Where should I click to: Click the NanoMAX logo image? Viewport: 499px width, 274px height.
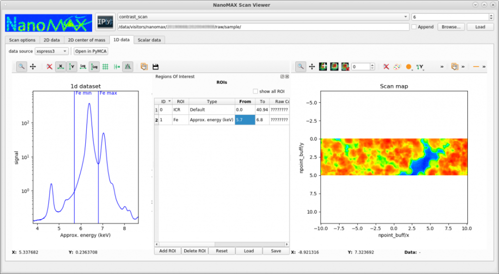click(48, 22)
